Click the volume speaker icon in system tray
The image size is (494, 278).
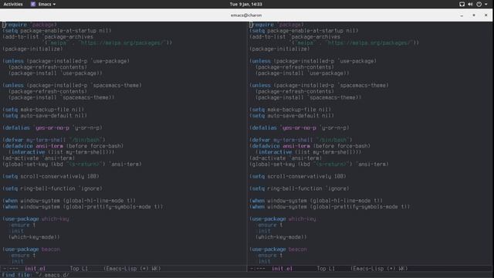point(470,4)
